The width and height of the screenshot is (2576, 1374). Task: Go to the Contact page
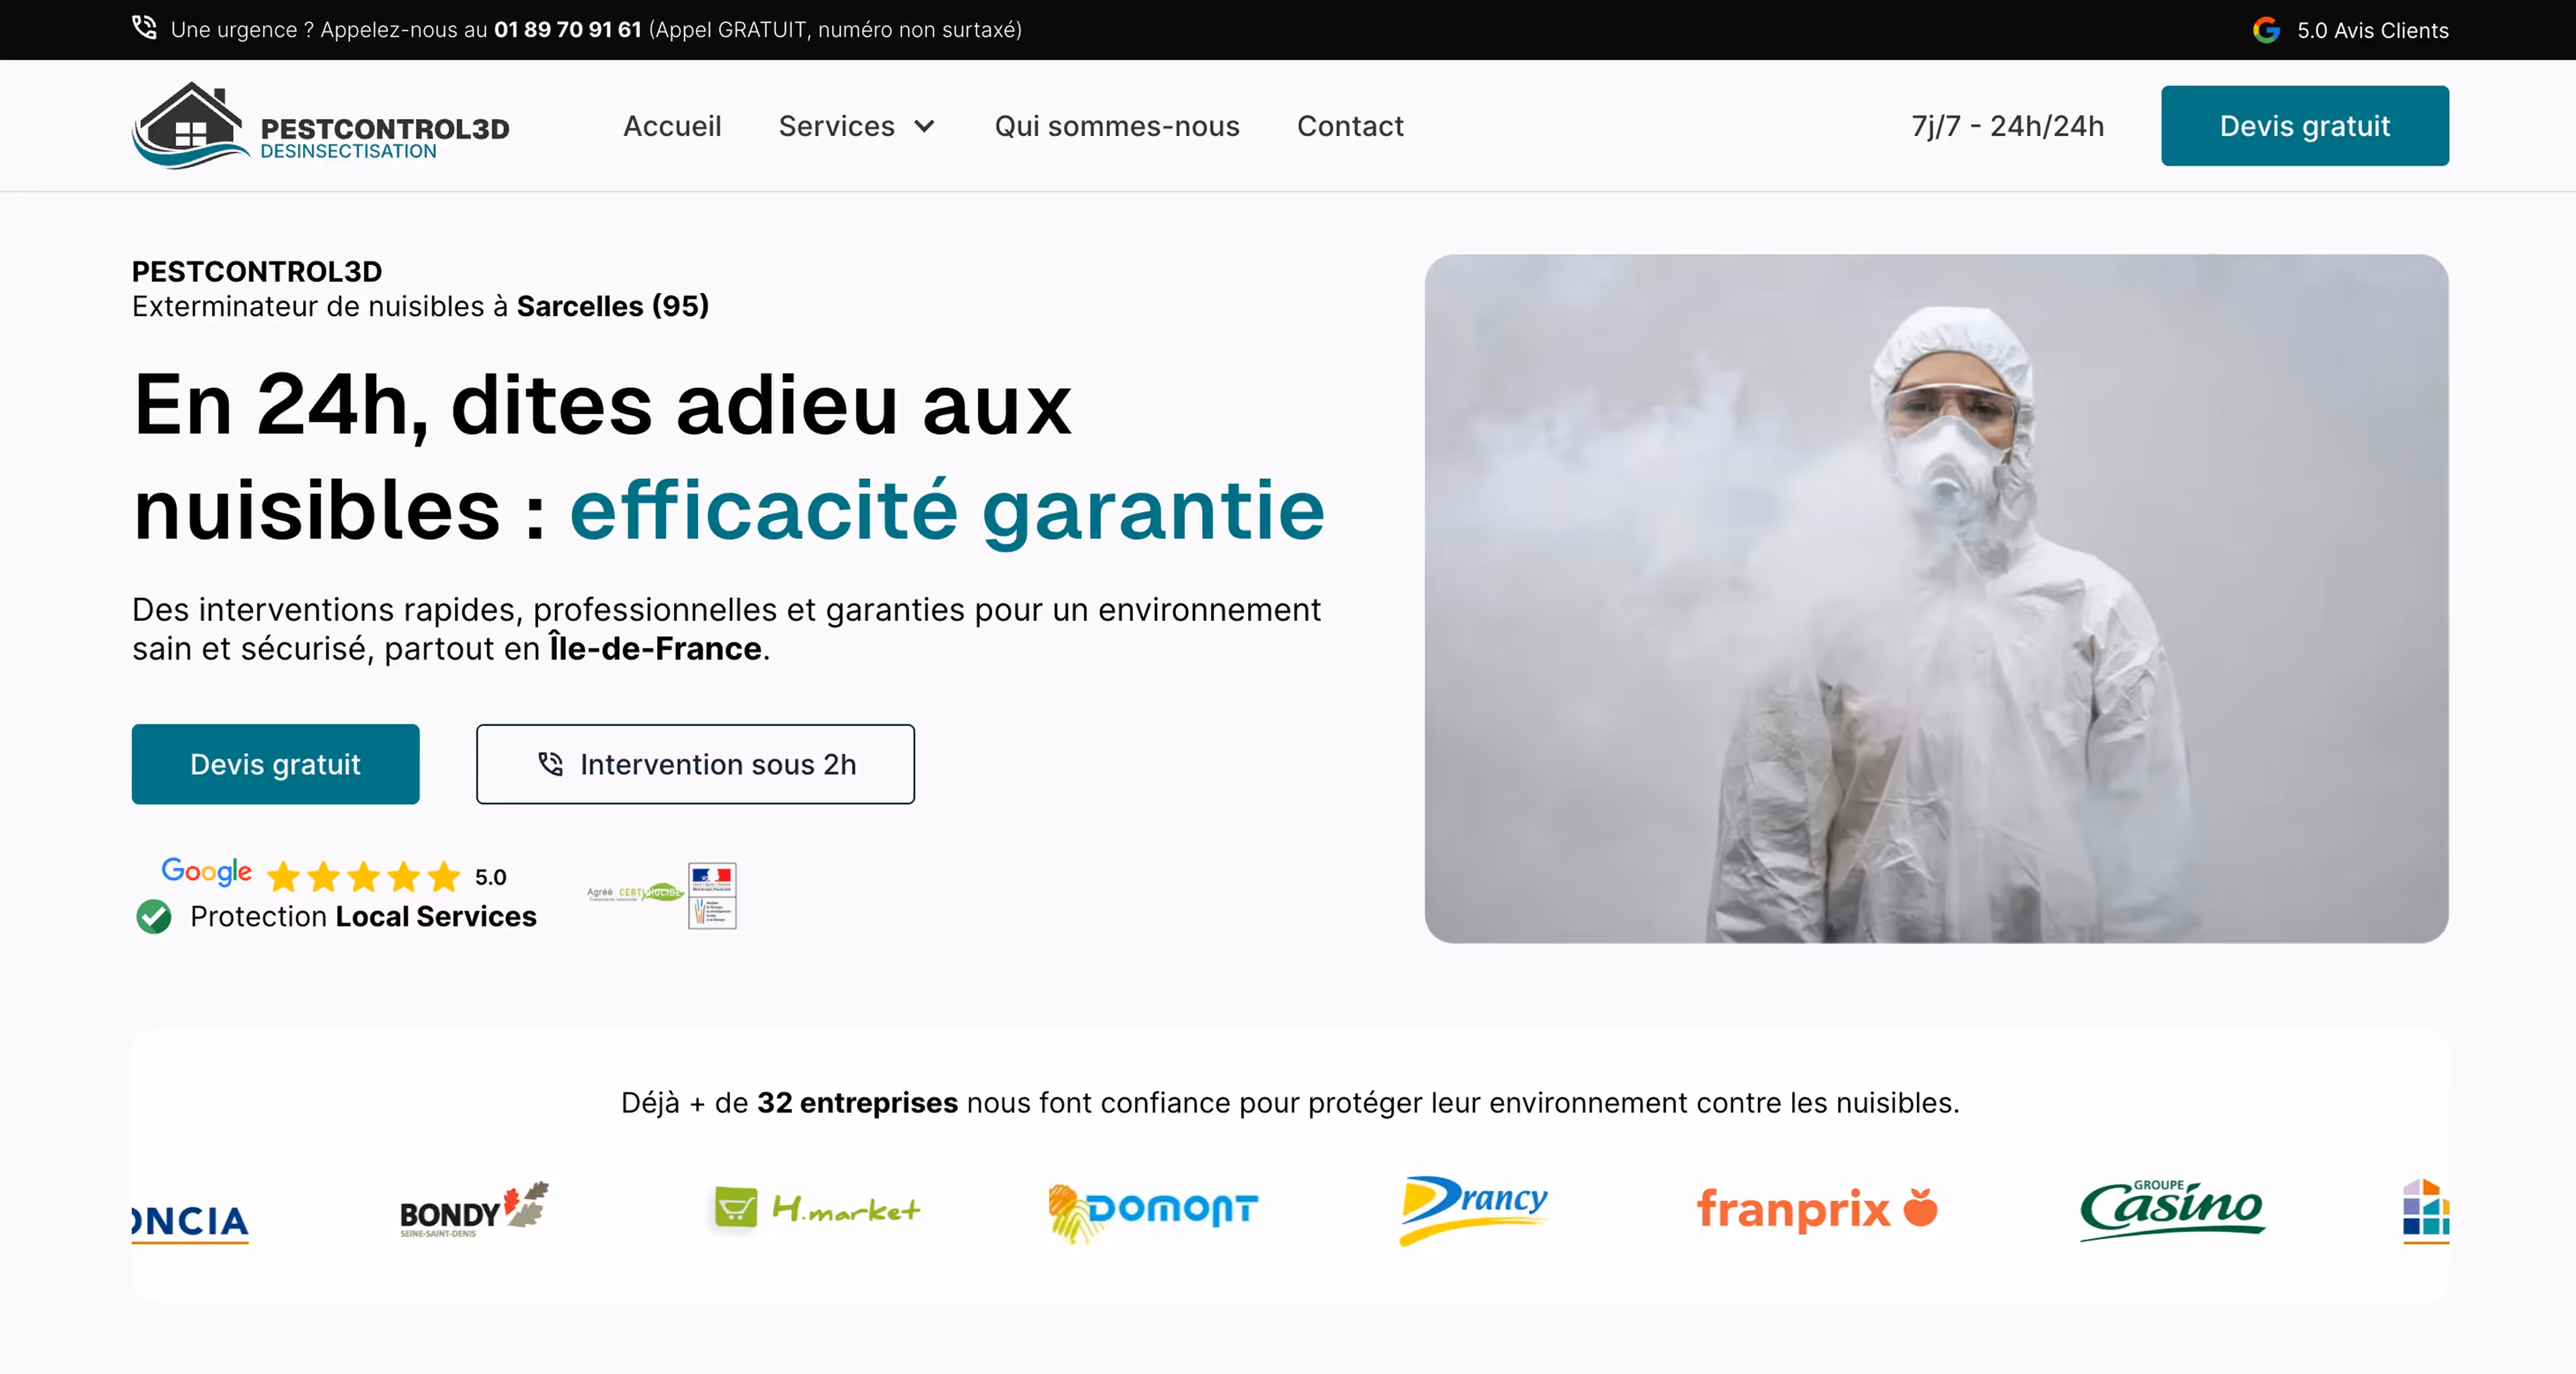click(x=1350, y=126)
